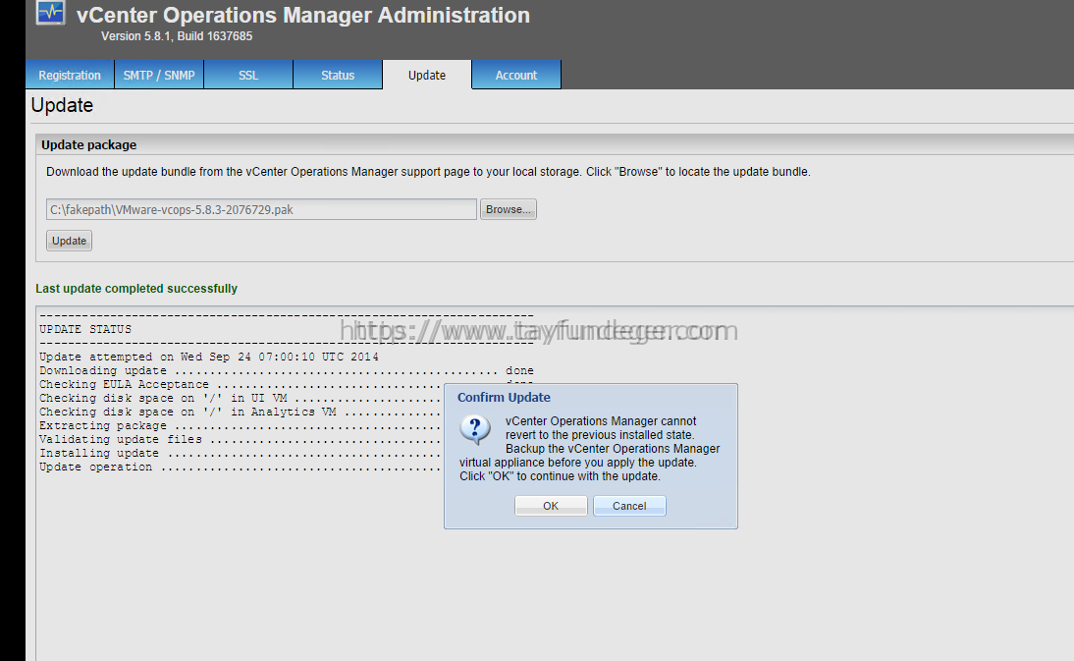Image resolution: width=1074 pixels, height=661 pixels.
Task: Click the 'Checking disk space in Analytics VM' line
Action: [x=242, y=412]
